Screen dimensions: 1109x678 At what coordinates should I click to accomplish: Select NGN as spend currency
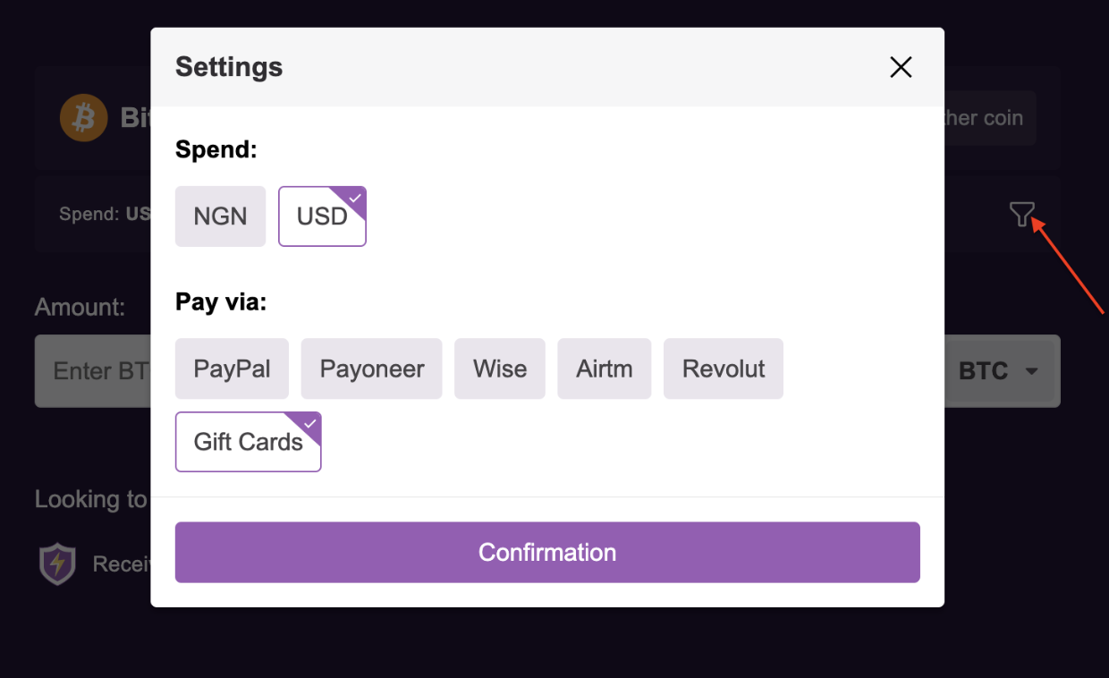[220, 216]
